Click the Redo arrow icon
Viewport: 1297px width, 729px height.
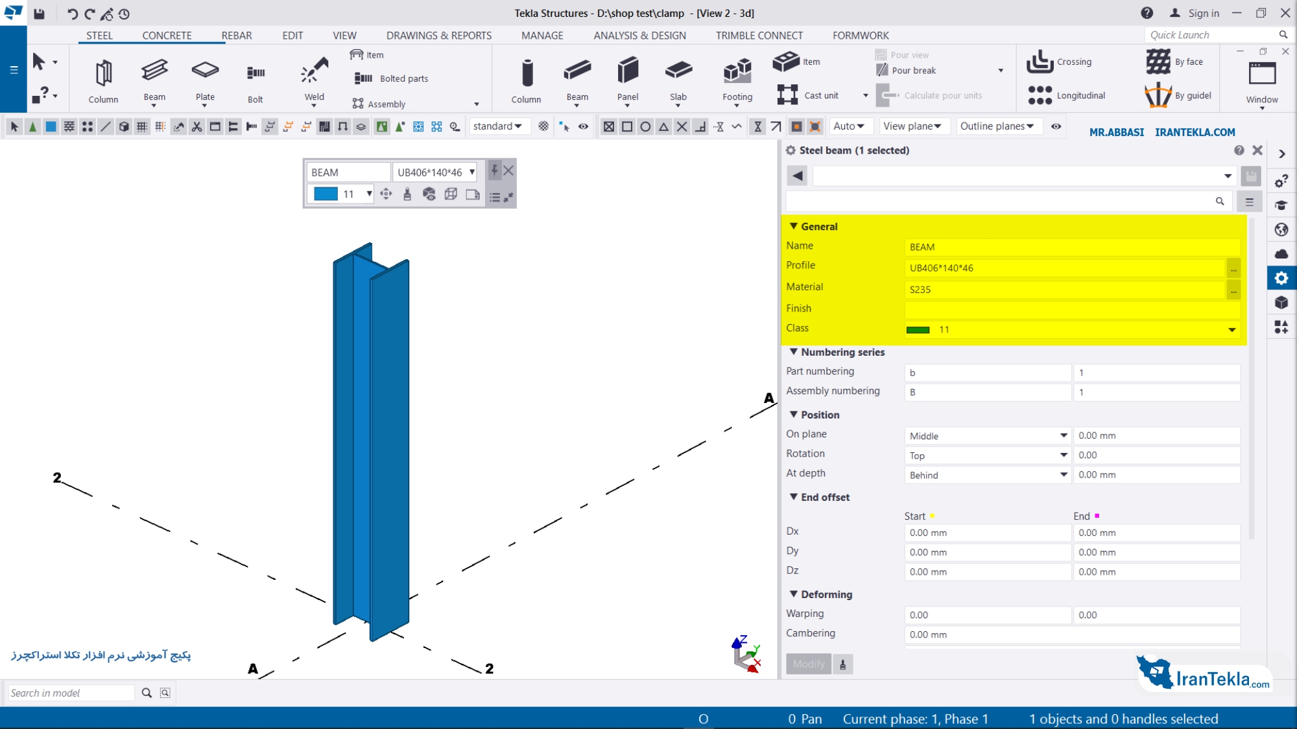pos(89,14)
